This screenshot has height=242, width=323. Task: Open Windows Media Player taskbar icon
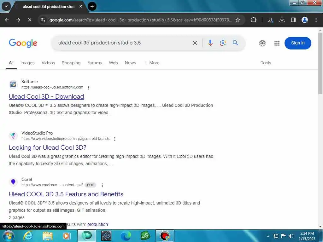tap(67, 236)
